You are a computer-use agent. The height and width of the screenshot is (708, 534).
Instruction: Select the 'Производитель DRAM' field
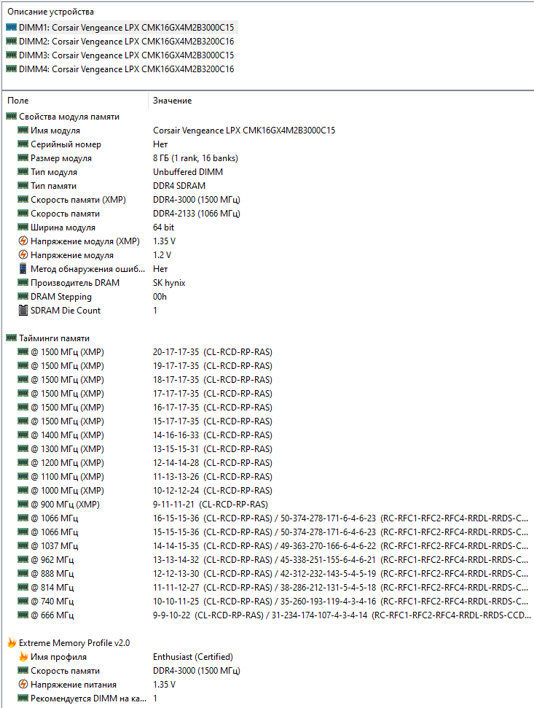(75, 283)
